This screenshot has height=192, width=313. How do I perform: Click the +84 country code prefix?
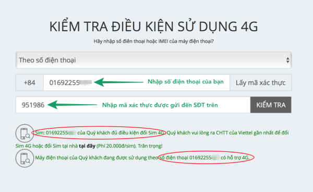coord(30,83)
